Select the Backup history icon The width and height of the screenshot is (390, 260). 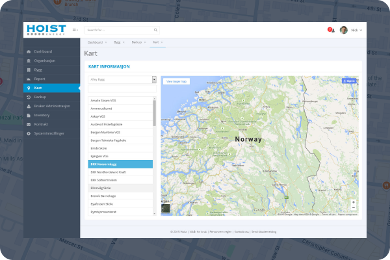28,96
